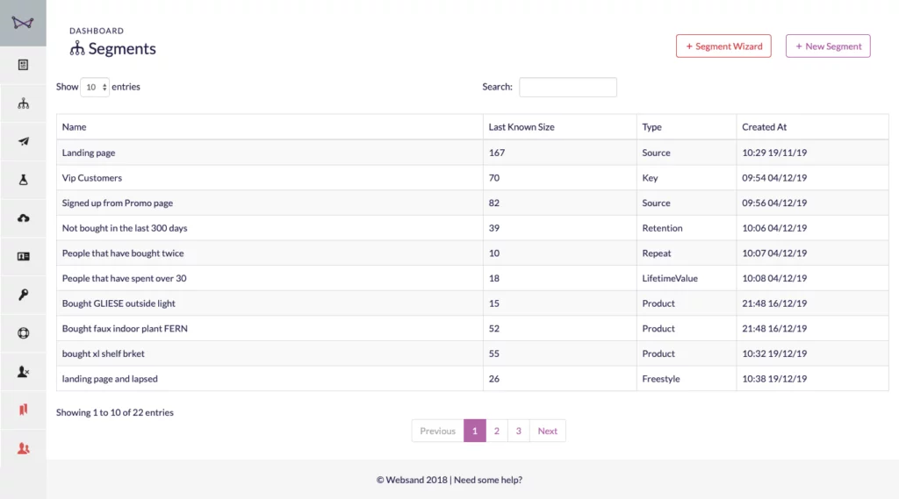Go to the Next page
This screenshot has width=899, height=499.
548,431
